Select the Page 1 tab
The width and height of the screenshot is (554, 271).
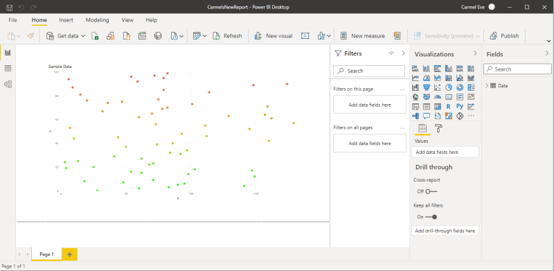click(x=46, y=254)
